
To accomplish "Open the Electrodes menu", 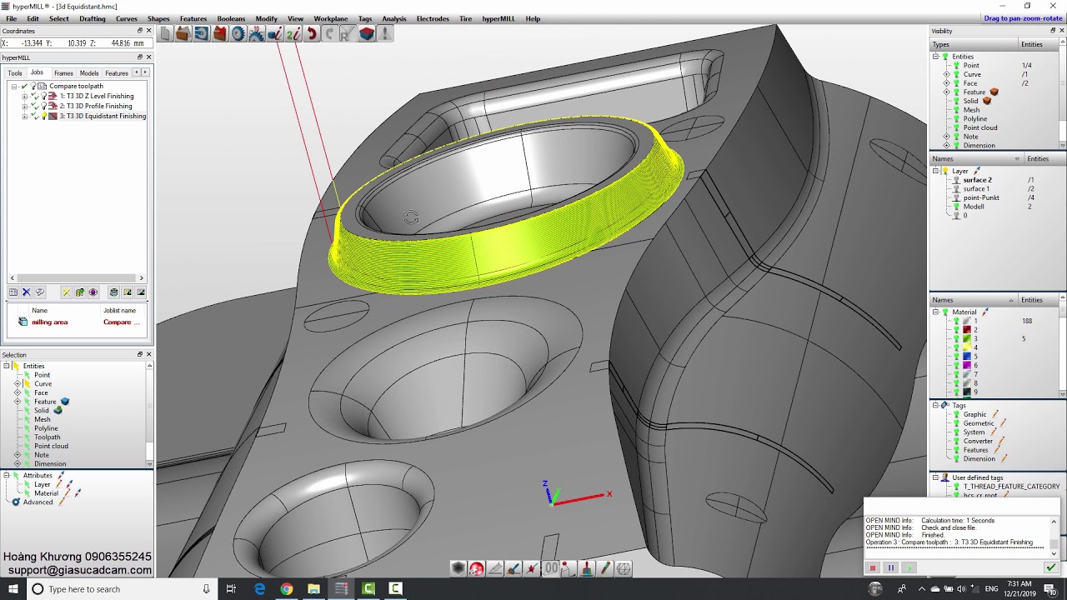I will pyautogui.click(x=433, y=18).
